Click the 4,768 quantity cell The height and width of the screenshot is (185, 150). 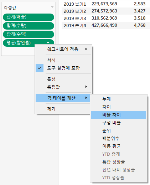tap(140, 25)
